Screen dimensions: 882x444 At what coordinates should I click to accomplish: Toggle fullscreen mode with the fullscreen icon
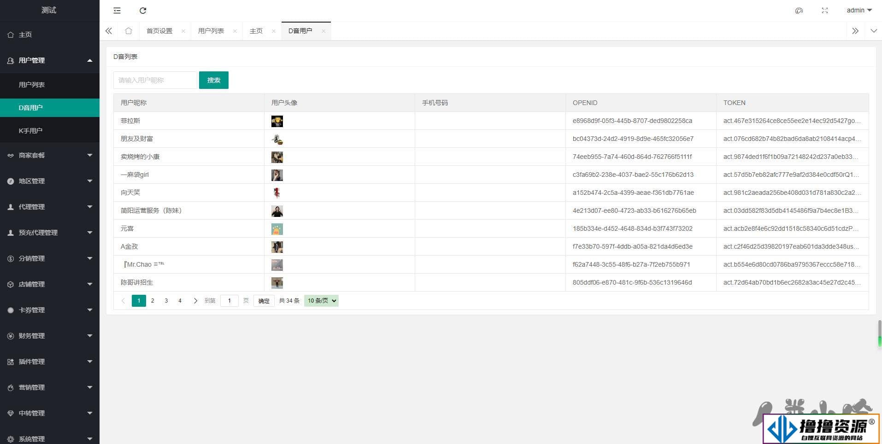pos(825,10)
